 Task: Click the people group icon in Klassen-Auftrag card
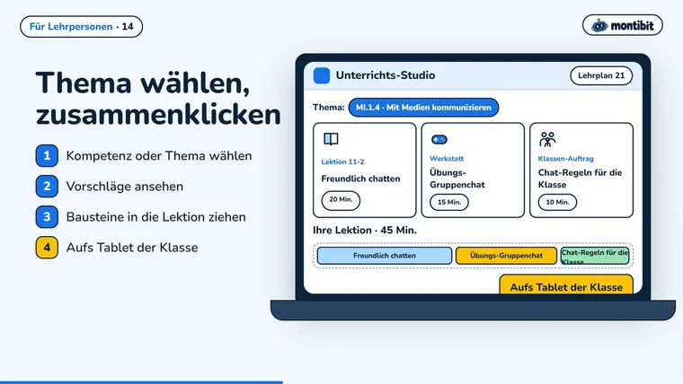pos(547,140)
